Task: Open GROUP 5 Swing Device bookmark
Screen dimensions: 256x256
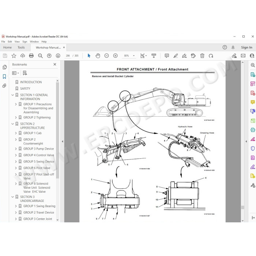Action: click(39, 162)
